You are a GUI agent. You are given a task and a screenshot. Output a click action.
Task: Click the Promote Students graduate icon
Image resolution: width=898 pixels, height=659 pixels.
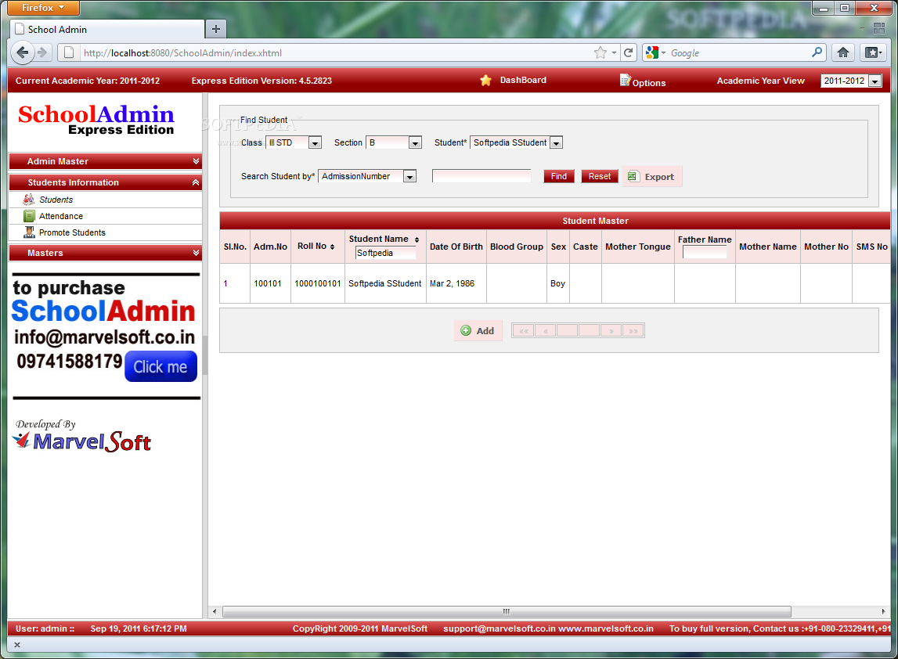[x=29, y=232]
